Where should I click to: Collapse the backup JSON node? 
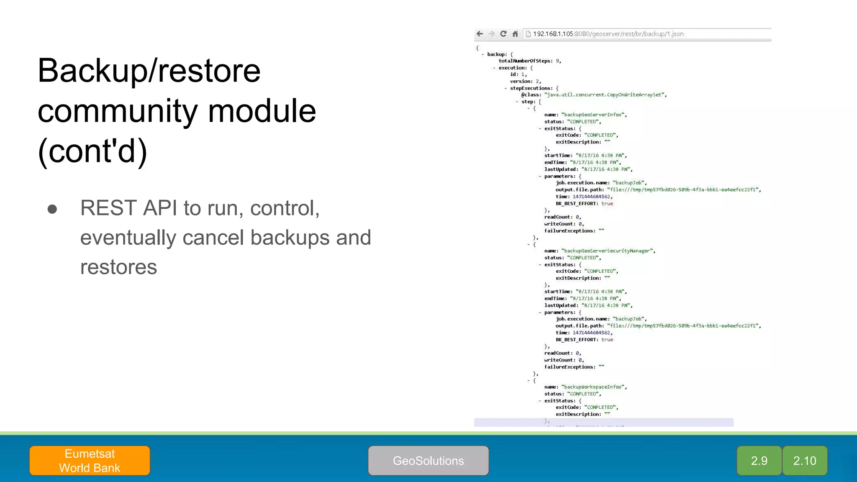483,54
